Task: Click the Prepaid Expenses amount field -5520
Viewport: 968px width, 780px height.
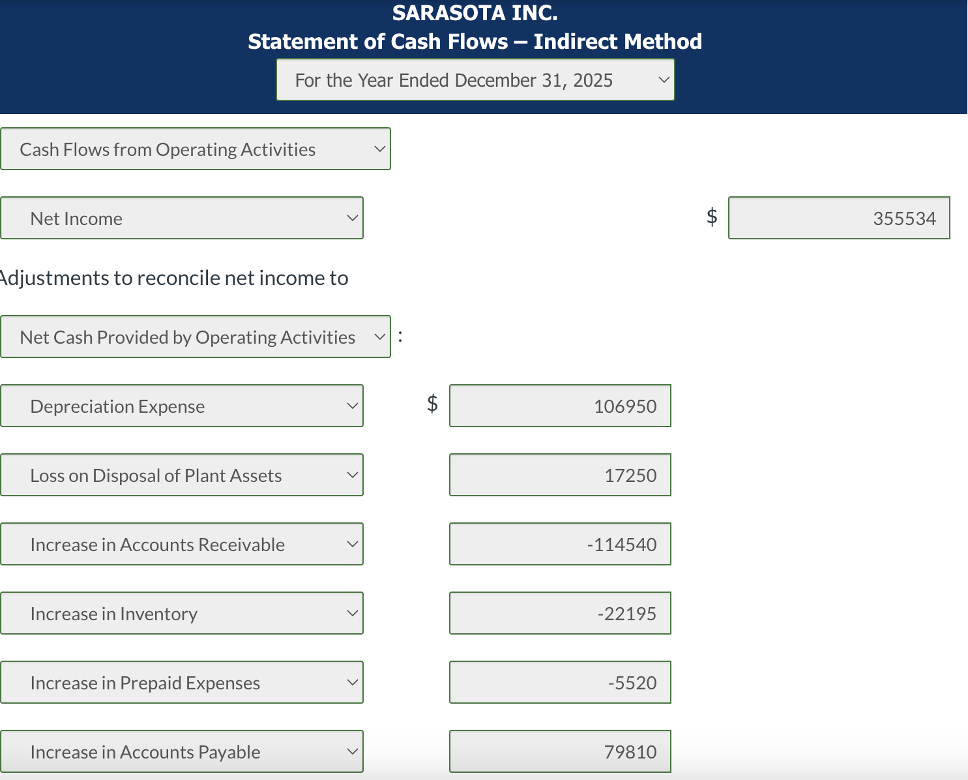Action: (x=559, y=682)
